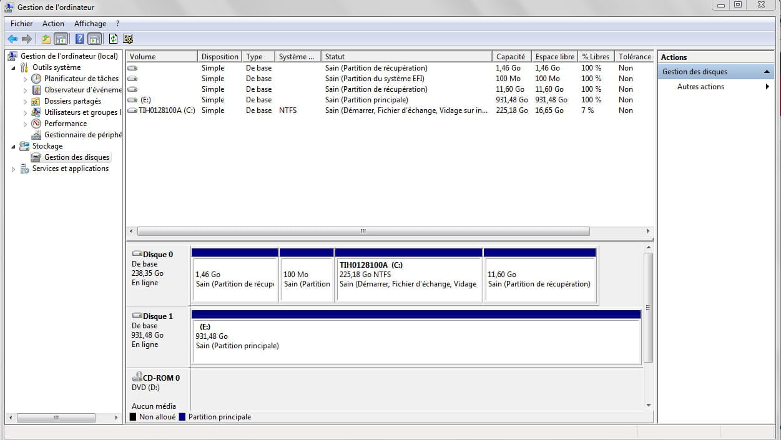Viewport: 781px width, 440px height.
Task: Click the Stockage icon in the tree
Action: tap(24, 146)
